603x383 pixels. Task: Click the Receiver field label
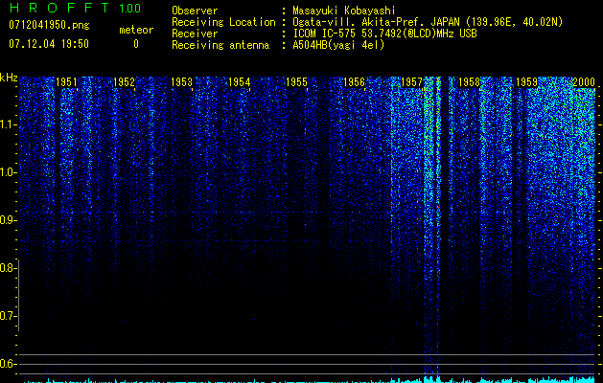tap(195, 34)
